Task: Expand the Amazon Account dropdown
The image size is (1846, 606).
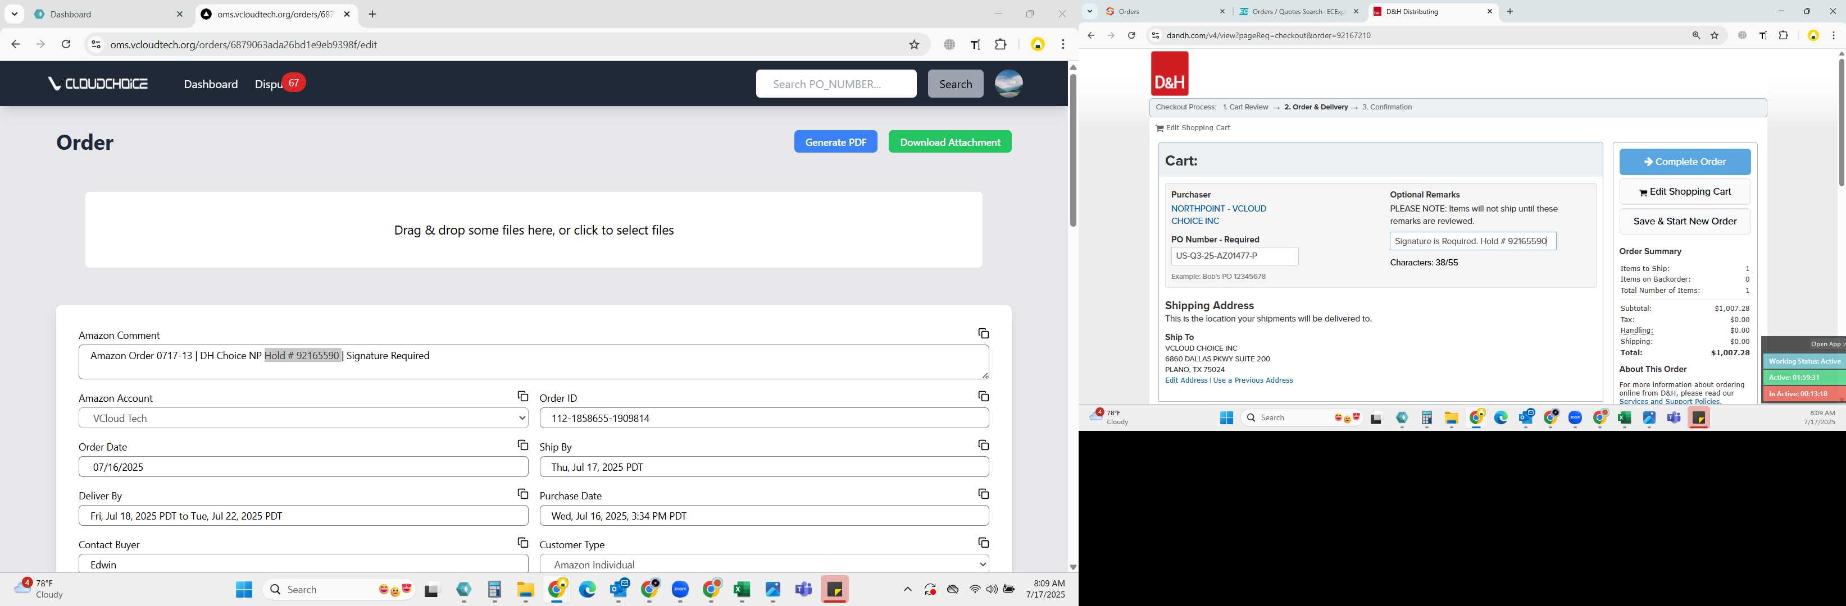Action: point(303,418)
